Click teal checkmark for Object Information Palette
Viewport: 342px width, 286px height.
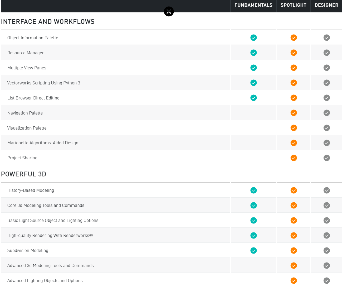click(253, 38)
